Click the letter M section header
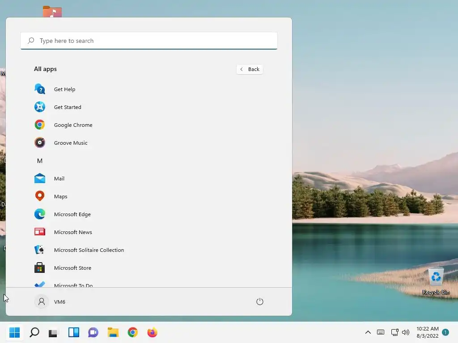458x343 pixels. point(40,161)
